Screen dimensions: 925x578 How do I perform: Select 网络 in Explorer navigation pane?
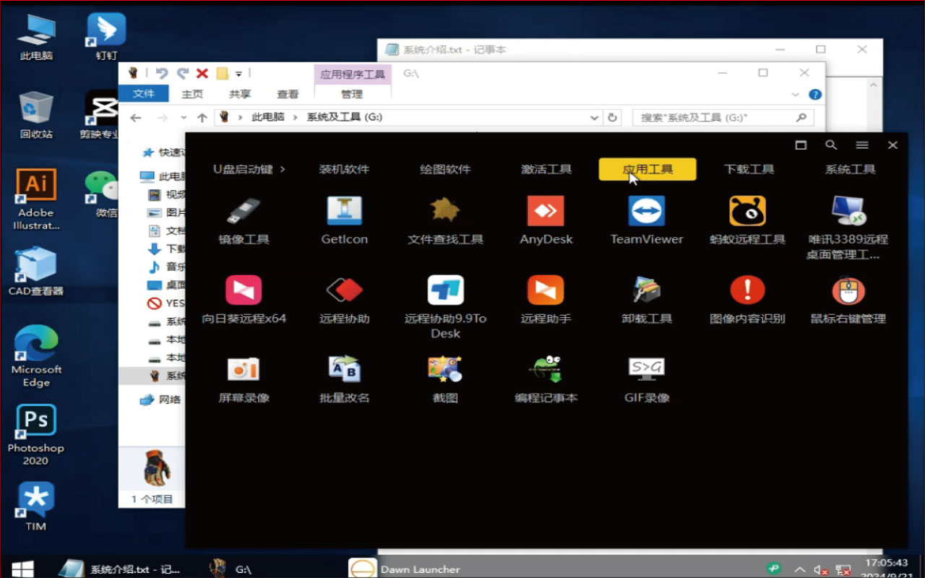point(160,400)
